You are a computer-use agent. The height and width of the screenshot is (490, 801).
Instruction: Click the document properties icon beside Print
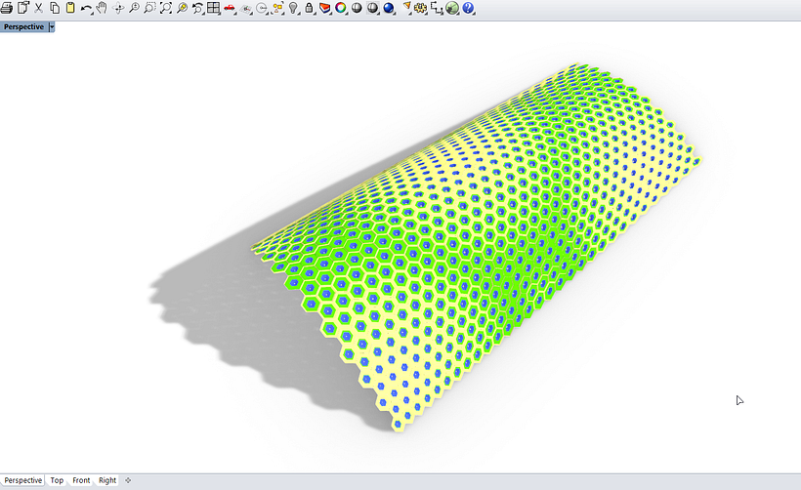click(x=23, y=8)
